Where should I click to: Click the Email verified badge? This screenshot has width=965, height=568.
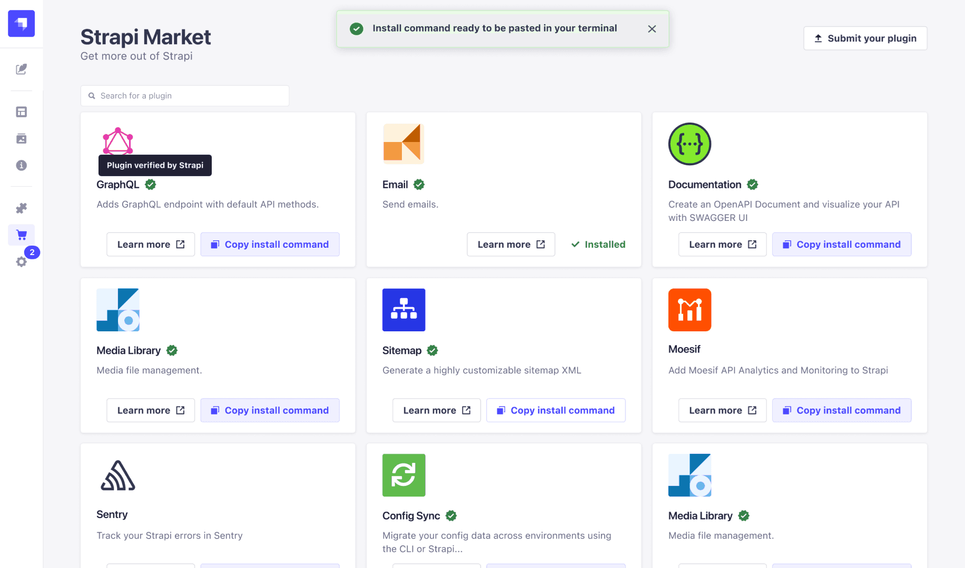tap(419, 185)
